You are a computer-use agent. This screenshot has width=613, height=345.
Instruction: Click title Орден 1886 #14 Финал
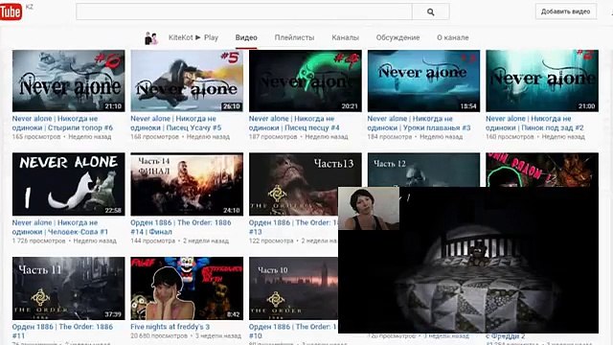point(181,227)
